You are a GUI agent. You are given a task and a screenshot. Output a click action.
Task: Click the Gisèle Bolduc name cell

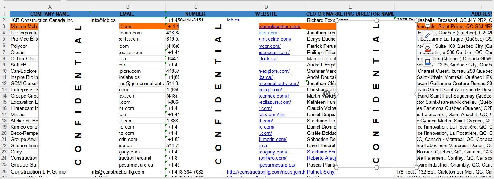(321, 133)
